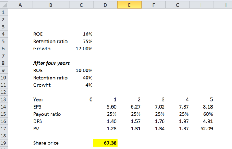Click the After four years heading
The width and height of the screenshot is (232, 149).
click(x=51, y=63)
